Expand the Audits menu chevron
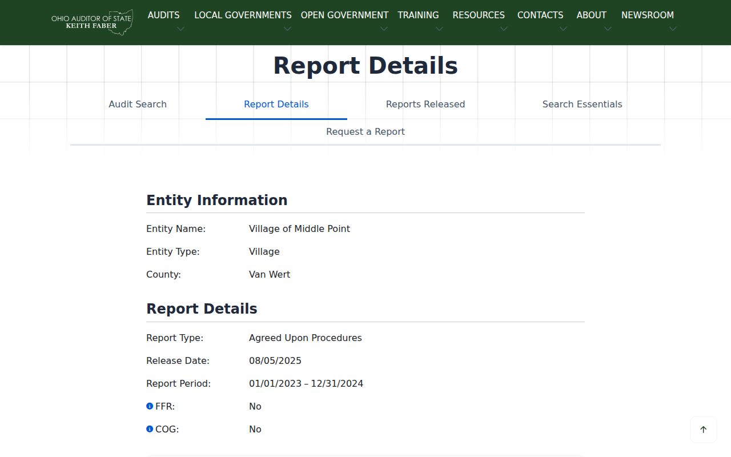This screenshot has height=457, width=731. (180, 29)
